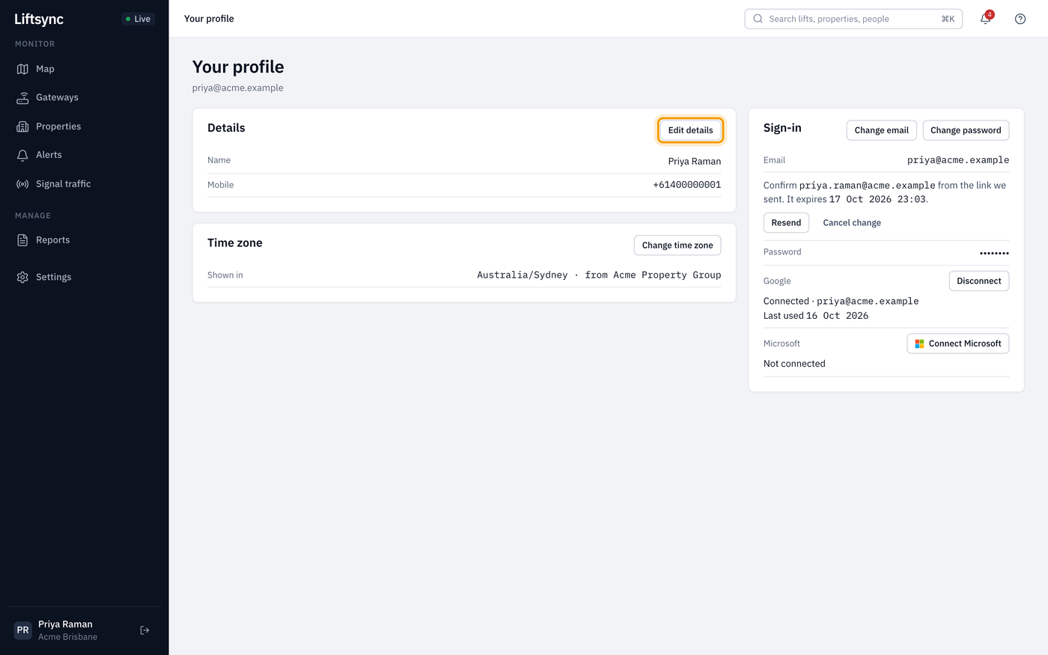Open the Reports document icon
Image resolution: width=1048 pixels, height=655 pixels.
pos(22,240)
